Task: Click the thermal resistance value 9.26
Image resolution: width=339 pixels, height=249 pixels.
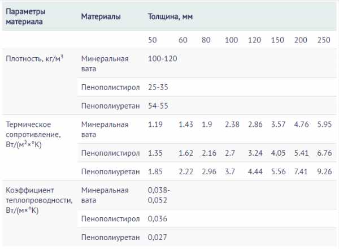Action: click(x=324, y=171)
